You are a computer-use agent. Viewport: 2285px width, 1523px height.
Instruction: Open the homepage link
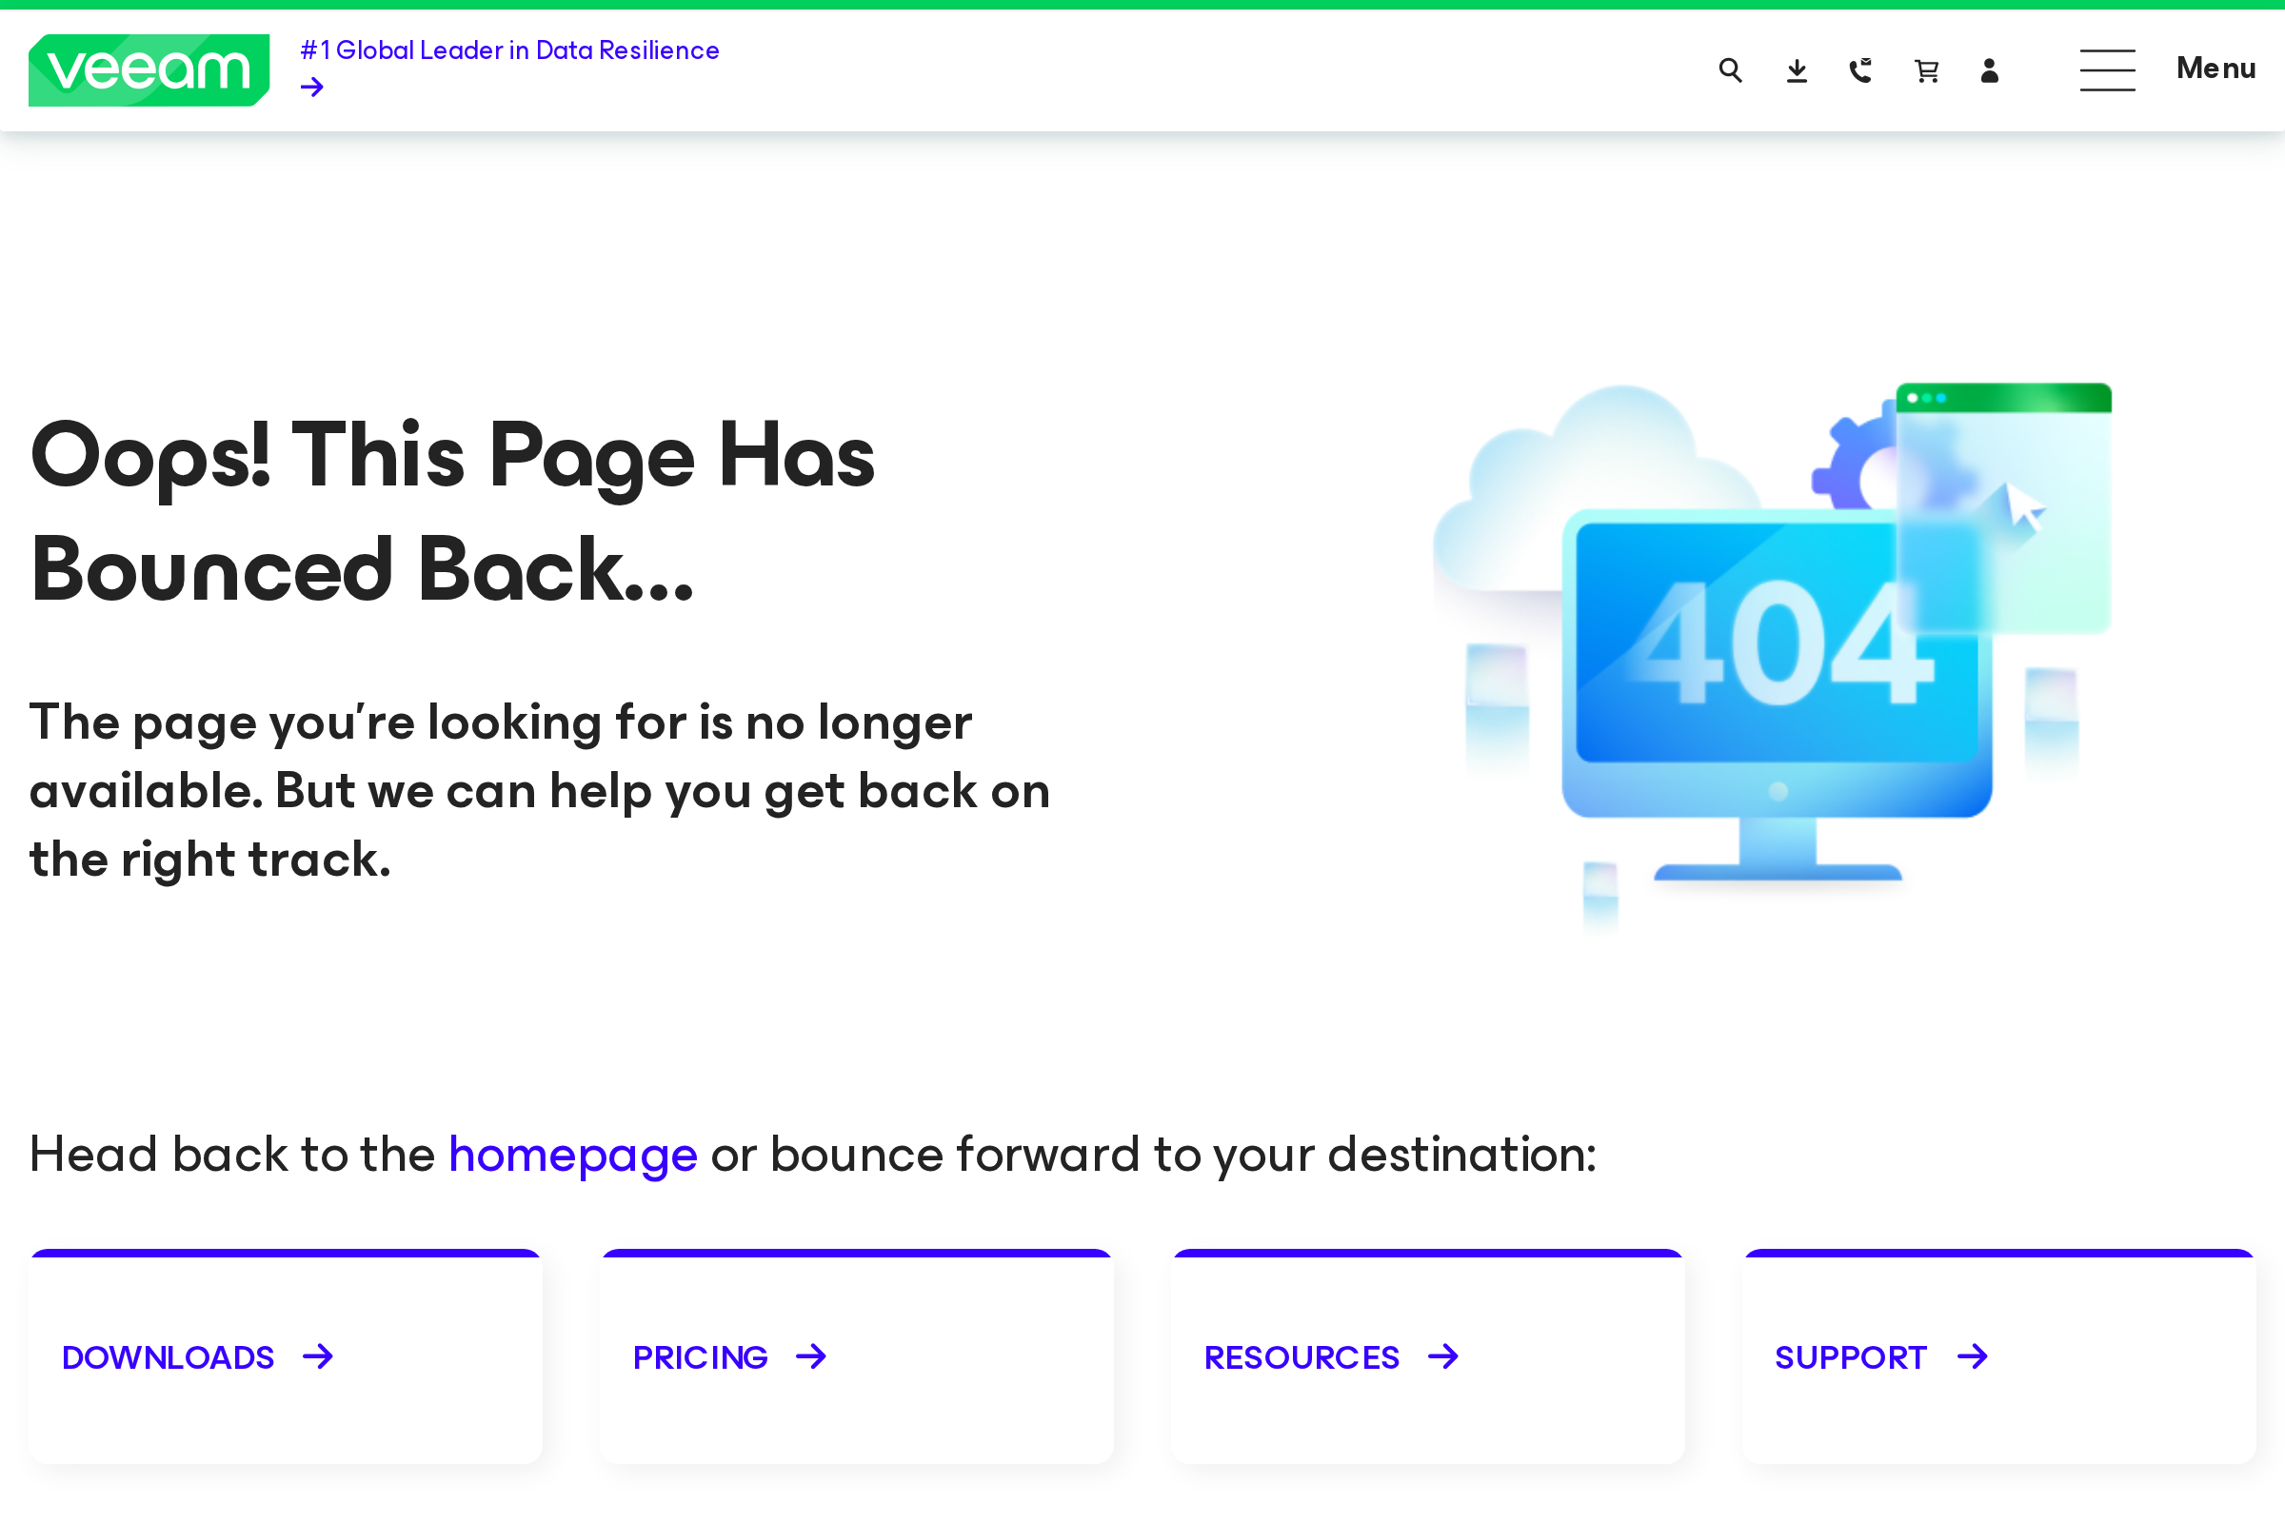572,1155
